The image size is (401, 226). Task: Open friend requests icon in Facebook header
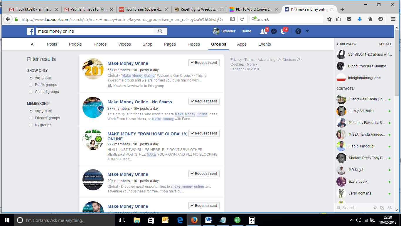click(264, 31)
